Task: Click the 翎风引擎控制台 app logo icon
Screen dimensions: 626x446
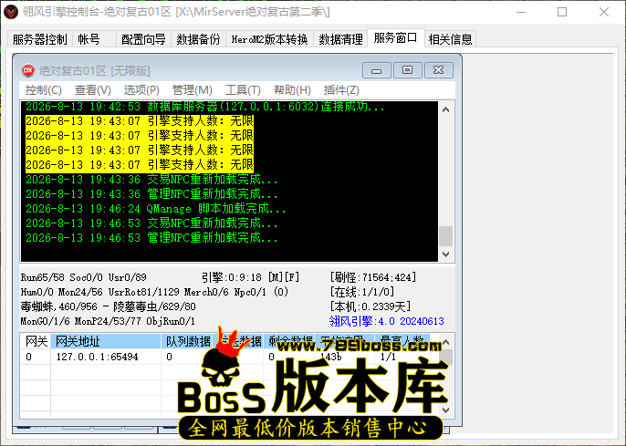Action: click(x=11, y=12)
